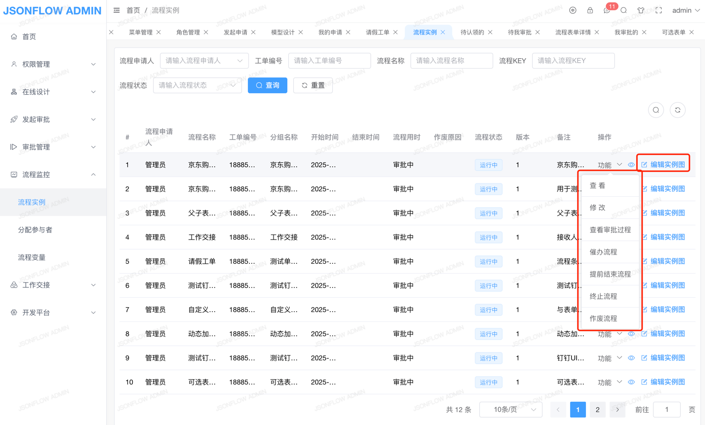This screenshot has width=705, height=425.
Task: Open the message notifications icon with badge 11
Action: [x=607, y=10]
